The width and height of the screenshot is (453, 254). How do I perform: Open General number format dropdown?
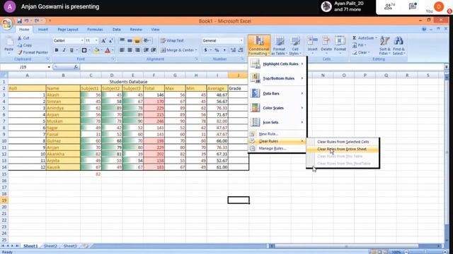pos(241,41)
